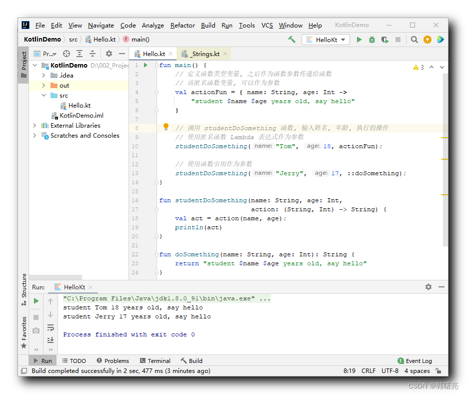The width and height of the screenshot is (466, 394).
Task: Start debugging with the bug icon
Action: 372,40
